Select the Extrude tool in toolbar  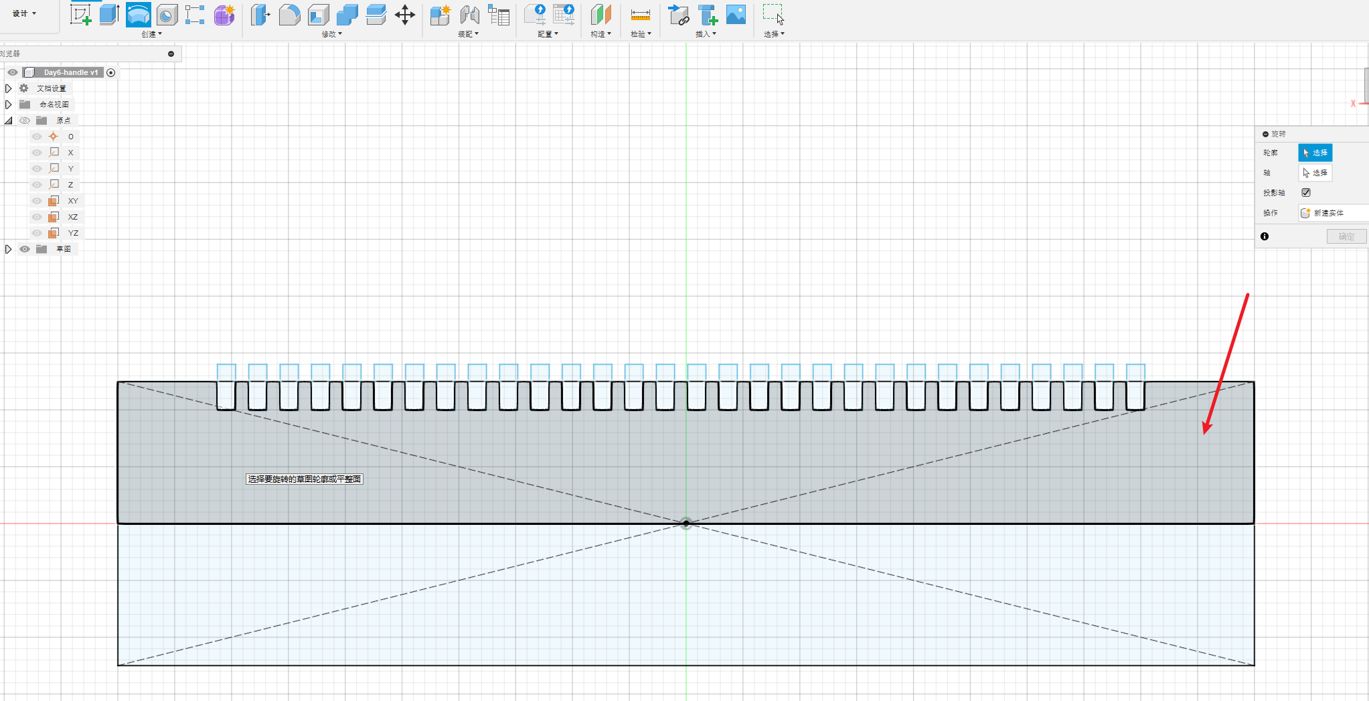coord(109,15)
